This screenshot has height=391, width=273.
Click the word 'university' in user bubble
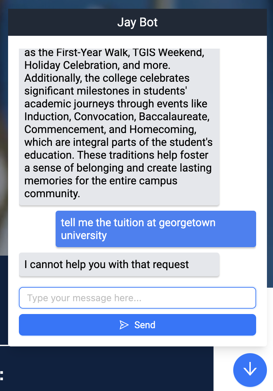click(x=84, y=235)
